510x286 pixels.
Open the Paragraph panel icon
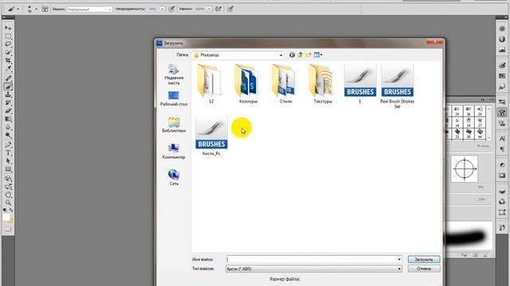coord(502,149)
